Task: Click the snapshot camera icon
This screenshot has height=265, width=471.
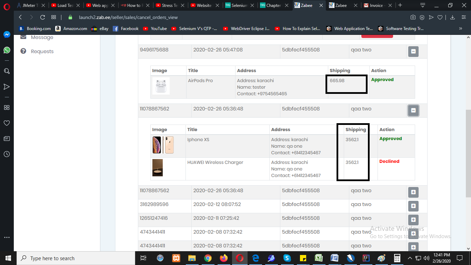Action: click(x=413, y=17)
